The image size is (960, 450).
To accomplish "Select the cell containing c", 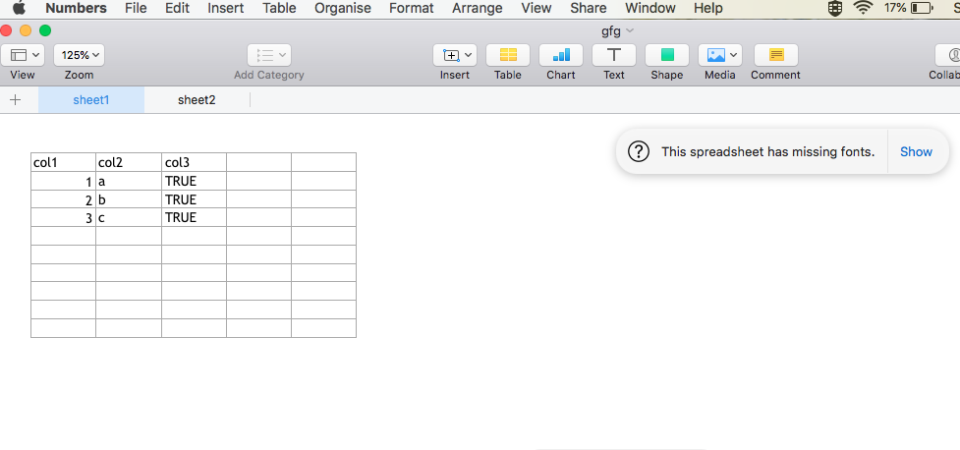I will click(129, 217).
